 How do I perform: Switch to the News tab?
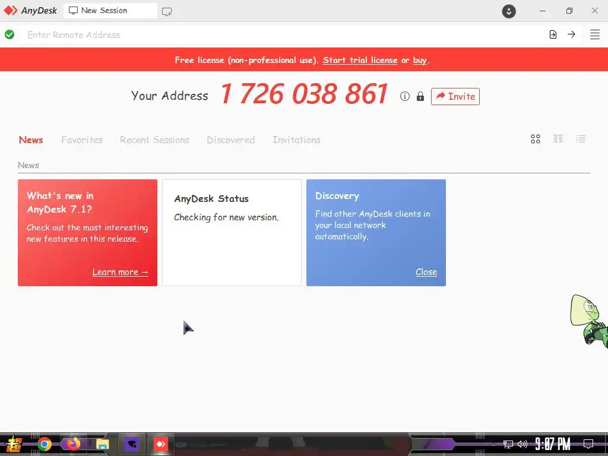tap(31, 140)
